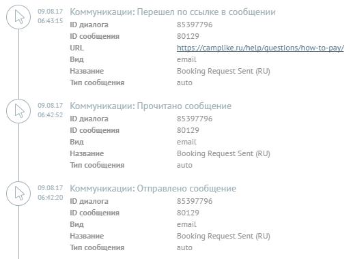The width and height of the screenshot is (353, 259).
Task: Open 'Перешел по ссылке в сообщении' event title
Action: click(x=173, y=12)
